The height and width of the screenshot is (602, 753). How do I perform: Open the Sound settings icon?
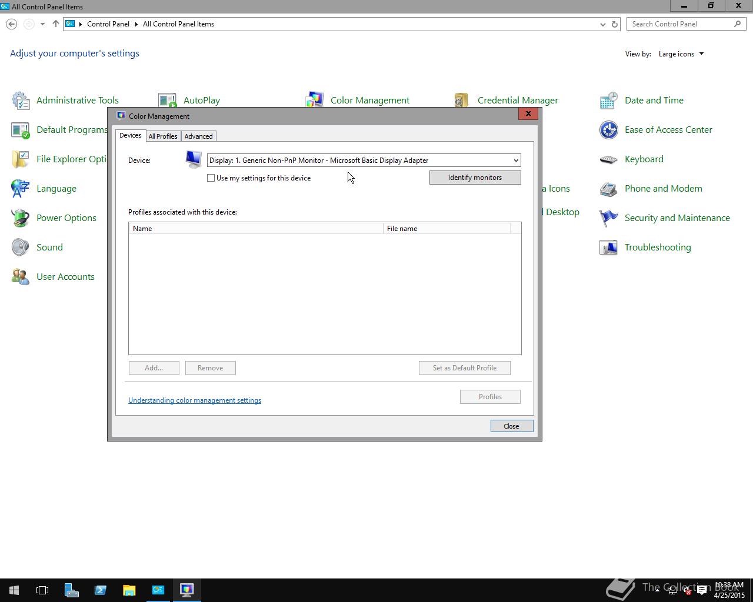(21, 248)
